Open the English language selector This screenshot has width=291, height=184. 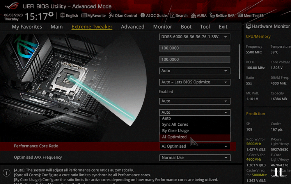click(x=69, y=15)
